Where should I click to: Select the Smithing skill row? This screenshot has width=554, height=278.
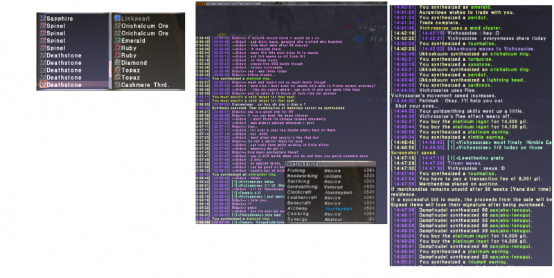(331, 182)
